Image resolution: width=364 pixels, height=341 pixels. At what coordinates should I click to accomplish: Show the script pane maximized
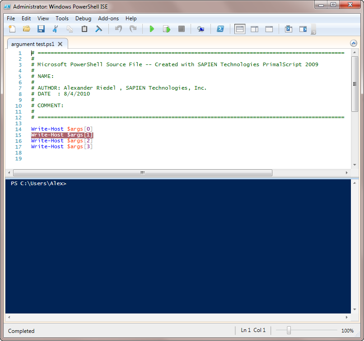[269, 29]
